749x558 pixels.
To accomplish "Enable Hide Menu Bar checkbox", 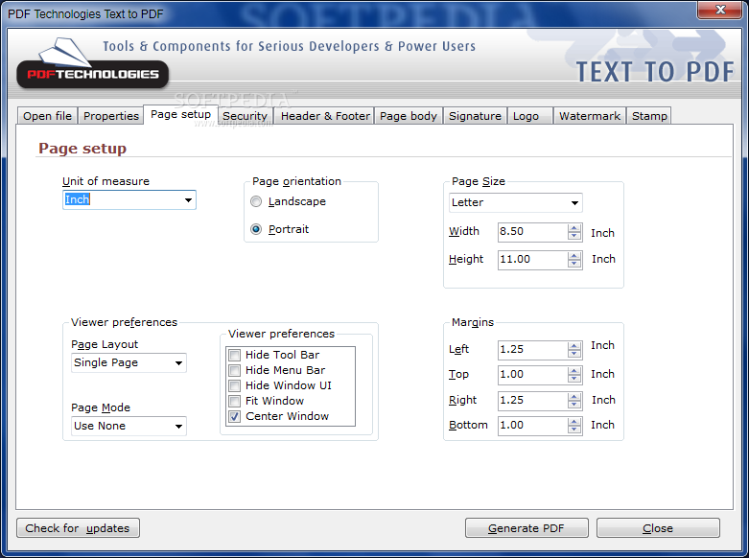I will 235,370.
